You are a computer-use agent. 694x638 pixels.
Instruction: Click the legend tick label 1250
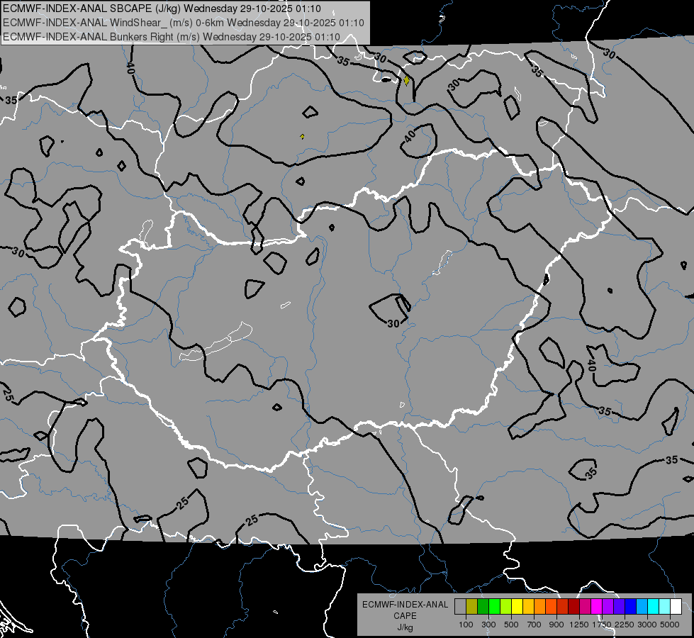[x=579, y=625]
